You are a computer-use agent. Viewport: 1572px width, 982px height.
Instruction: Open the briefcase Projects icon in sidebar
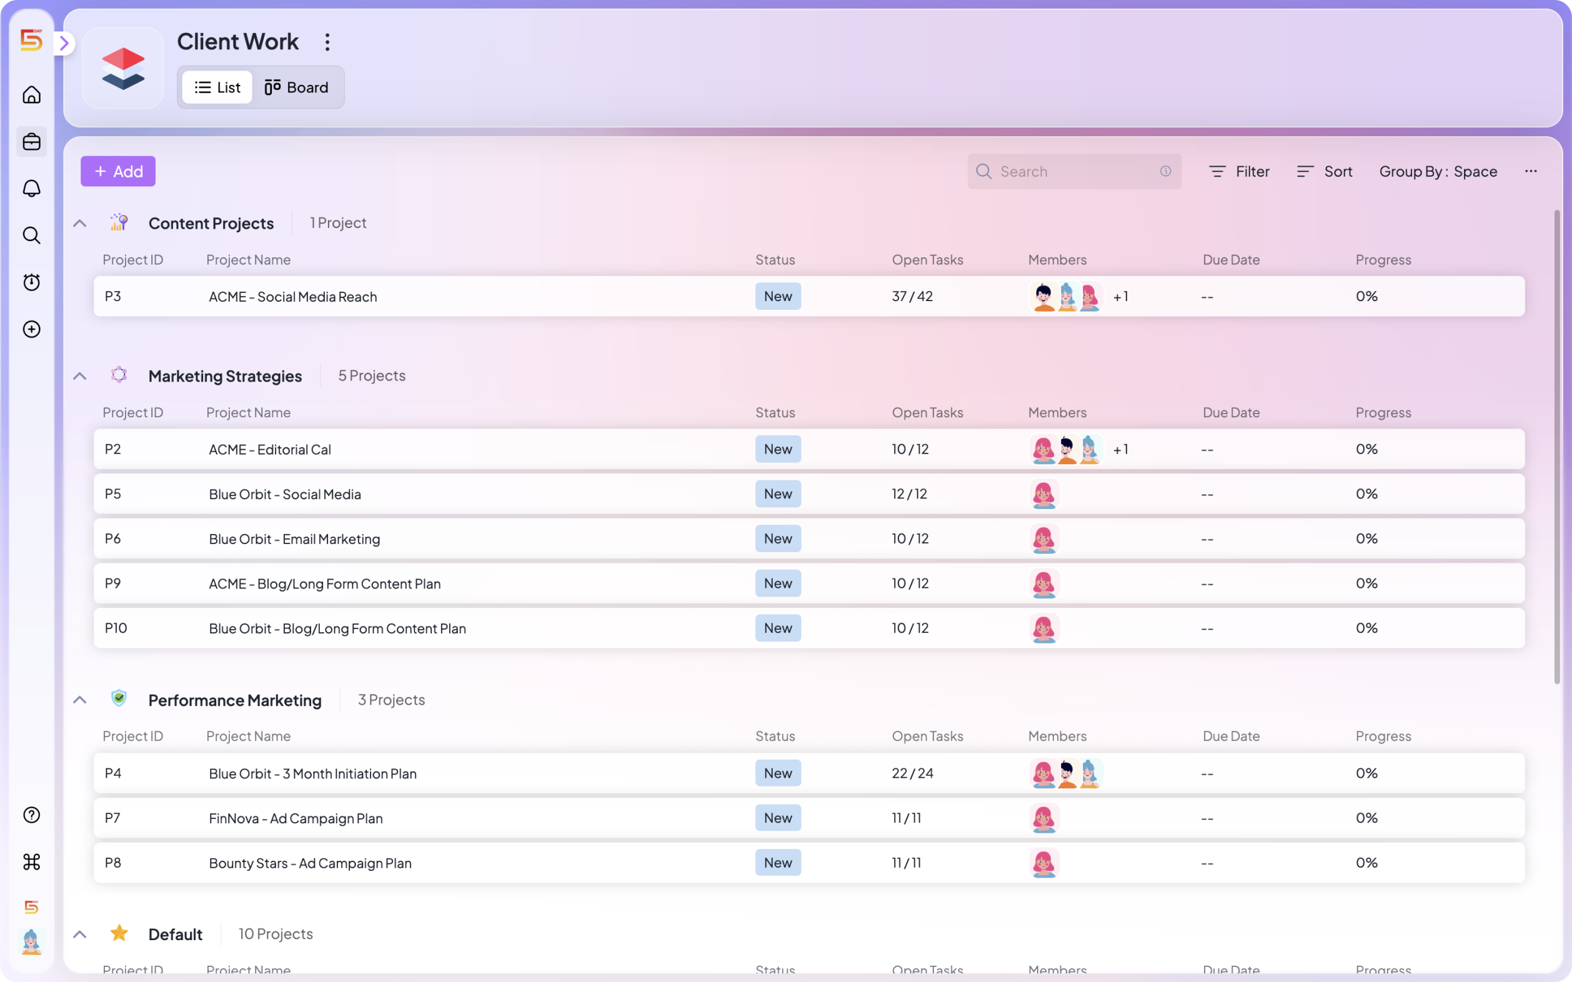click(31, 142)
